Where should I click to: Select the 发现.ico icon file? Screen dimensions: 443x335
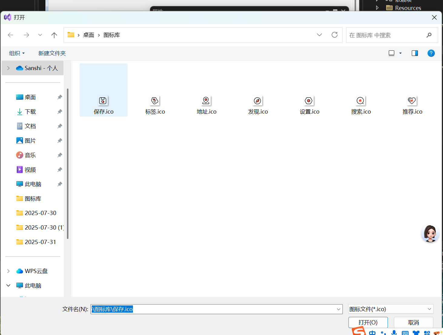coord(258,104)
